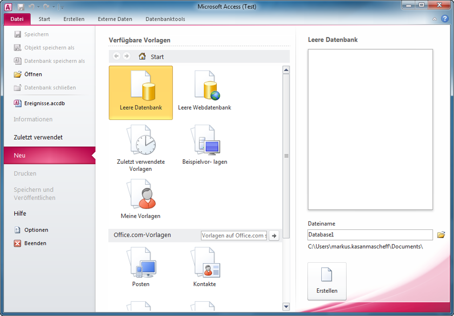Viewport: 454px width, 316px height.
Task: Click Objekt speichern als
Action: point(44,47)
